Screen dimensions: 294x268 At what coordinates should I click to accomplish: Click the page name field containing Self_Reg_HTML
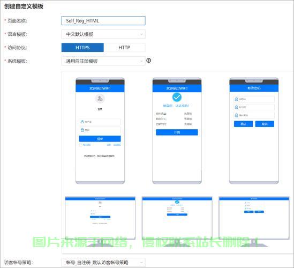[x=103, y=21]
